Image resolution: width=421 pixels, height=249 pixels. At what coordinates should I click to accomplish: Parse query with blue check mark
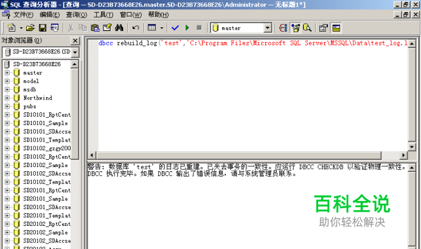coord(175,27)
